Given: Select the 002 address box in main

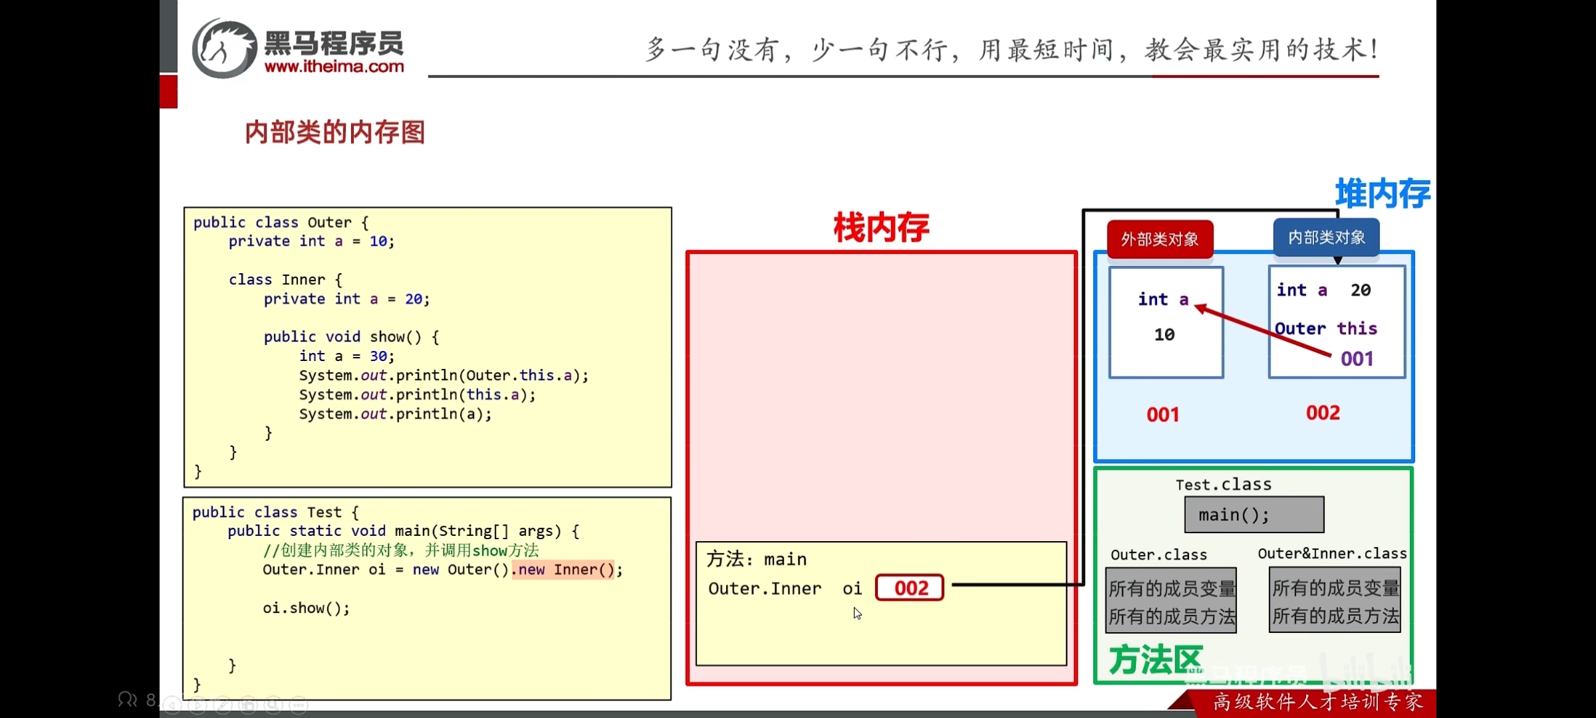Looking at the screenshot, I should [910, 588].
